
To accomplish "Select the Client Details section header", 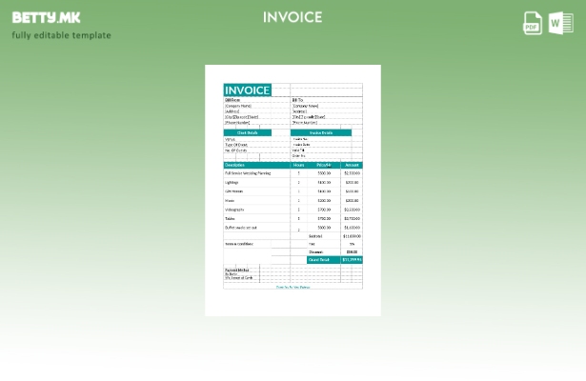I will click(x=247, y=132).
